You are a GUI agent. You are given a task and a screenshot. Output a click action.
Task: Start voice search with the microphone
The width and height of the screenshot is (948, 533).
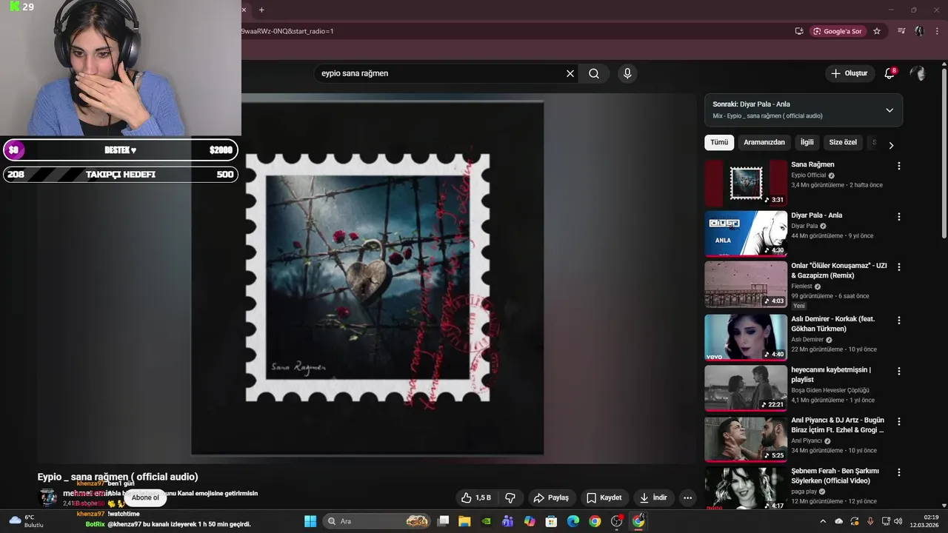[627, 73]
